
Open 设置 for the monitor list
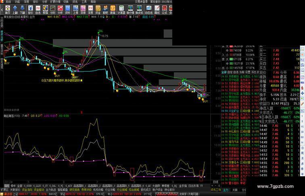point(248,72)
